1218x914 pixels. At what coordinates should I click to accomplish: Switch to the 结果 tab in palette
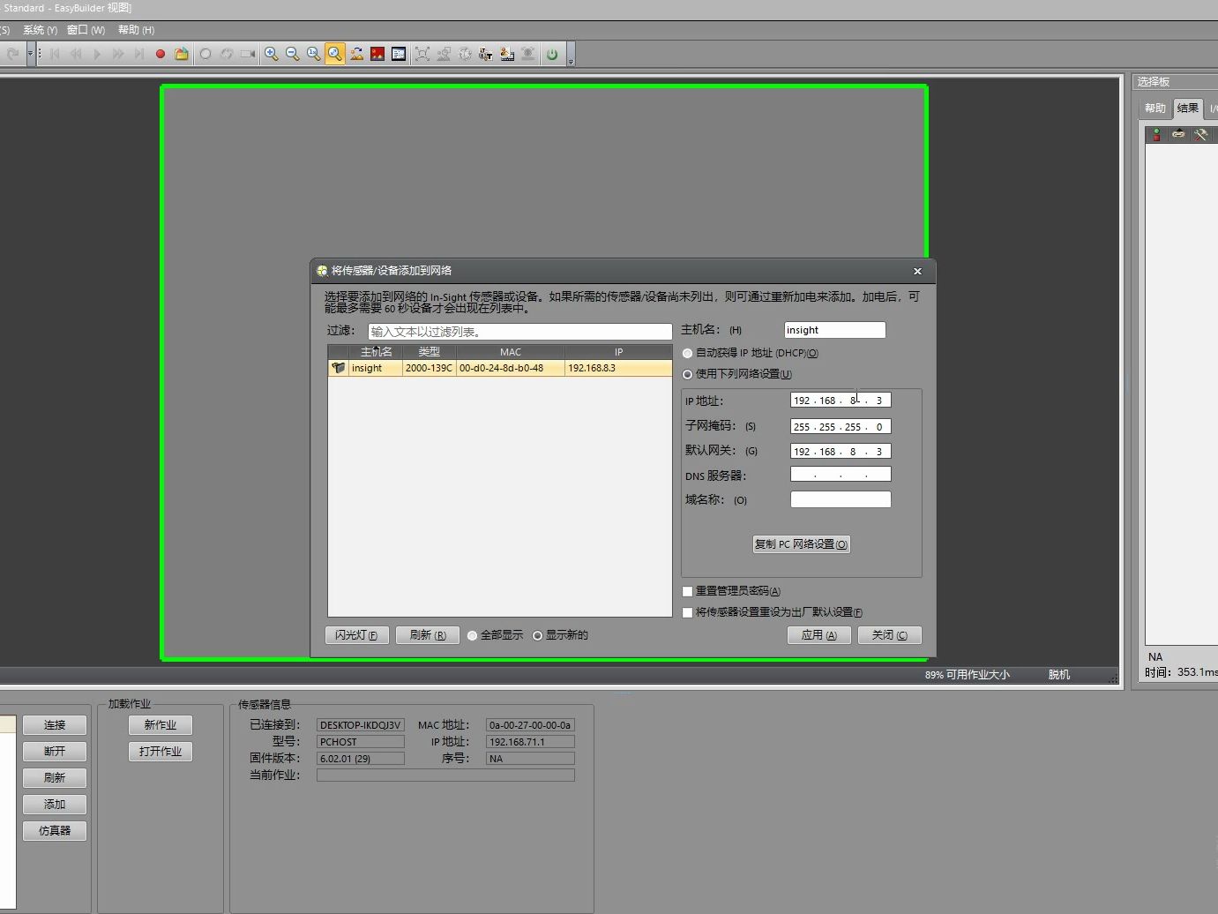[1188, 109]
